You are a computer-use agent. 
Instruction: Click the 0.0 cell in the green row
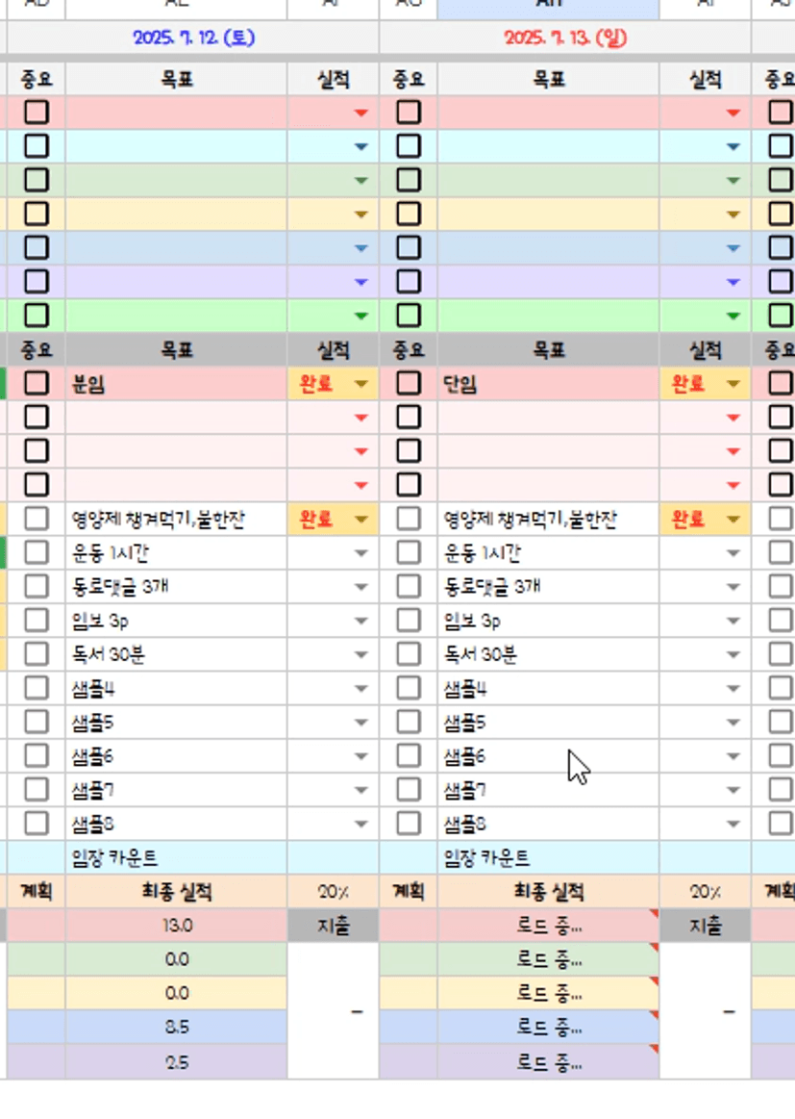(177, 959)
